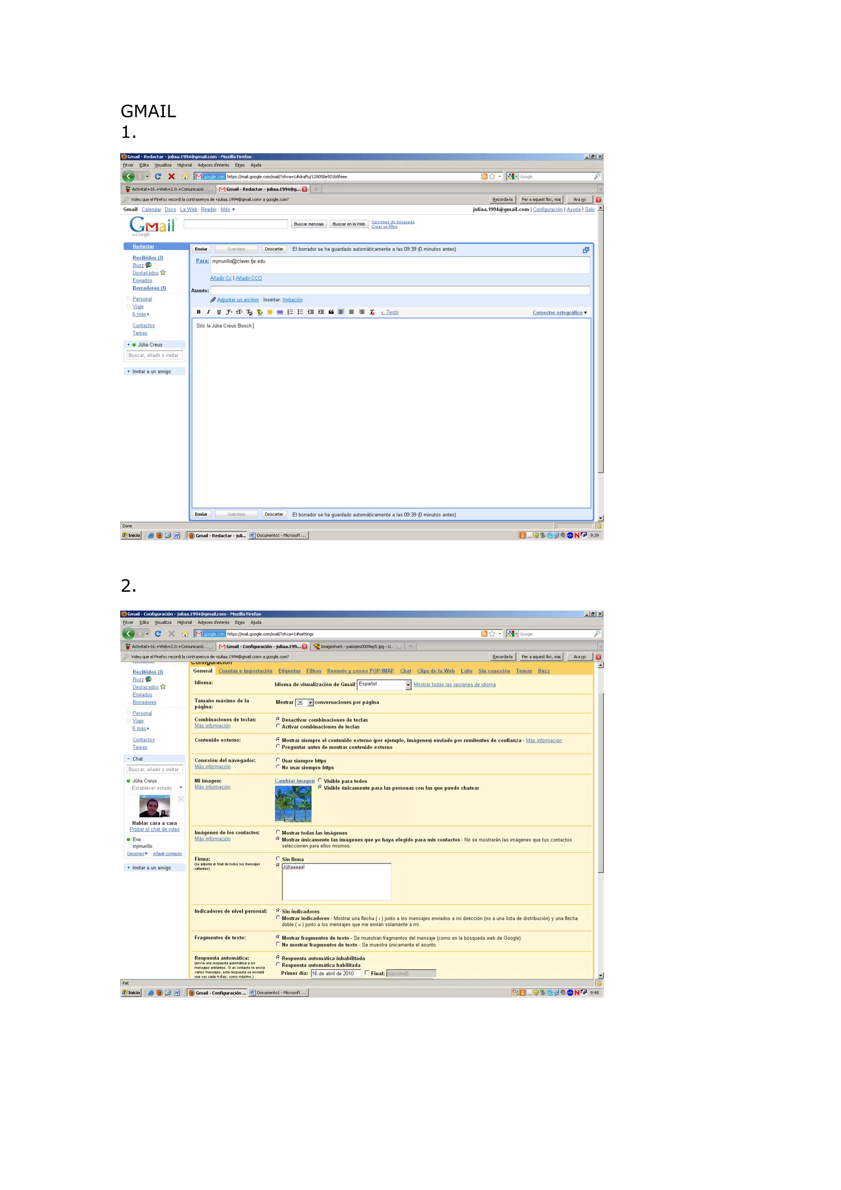This screenshot has width=841, height=1190.
Task: Click the italic icon in the compose toolbar
Action: coord(208,312)
